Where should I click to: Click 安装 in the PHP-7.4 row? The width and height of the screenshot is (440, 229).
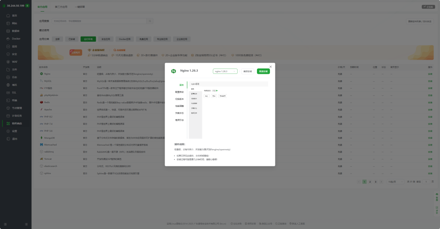click(430, 124)
